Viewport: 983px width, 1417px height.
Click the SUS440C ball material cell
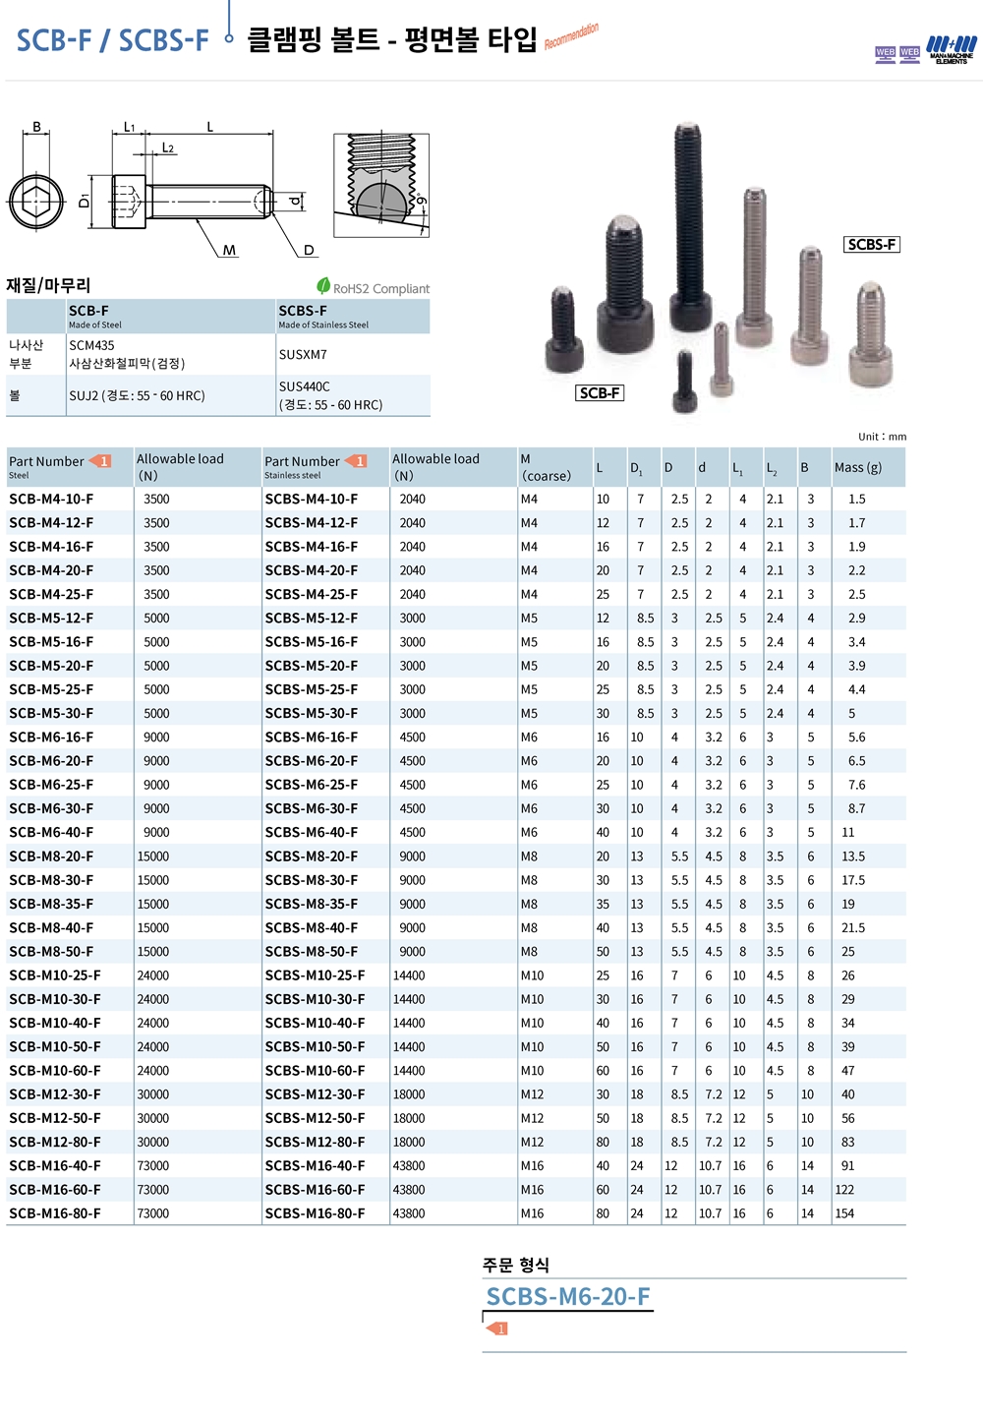point(353,395)
